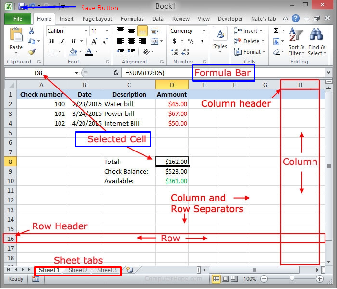Click the AutoSum sigma icon
This screenshot has height=289, width=337.
click(x=276, y=31)
